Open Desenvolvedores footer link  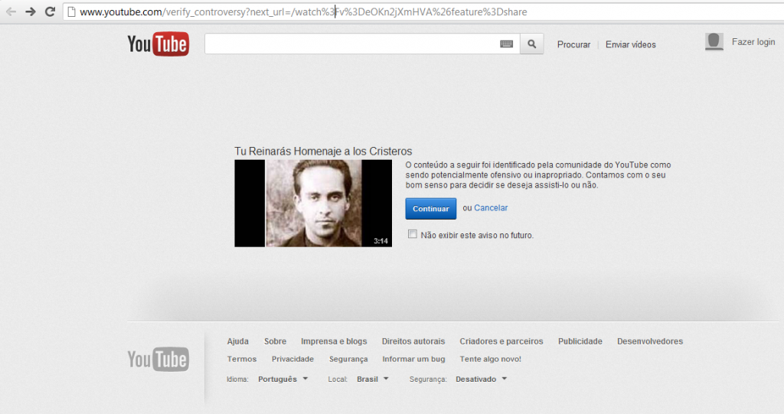(649, 341)
